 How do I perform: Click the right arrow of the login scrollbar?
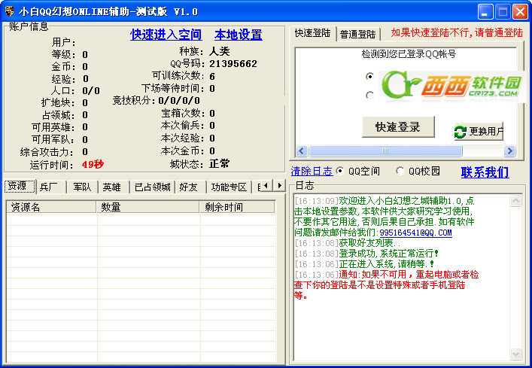(x=509, y=151)
